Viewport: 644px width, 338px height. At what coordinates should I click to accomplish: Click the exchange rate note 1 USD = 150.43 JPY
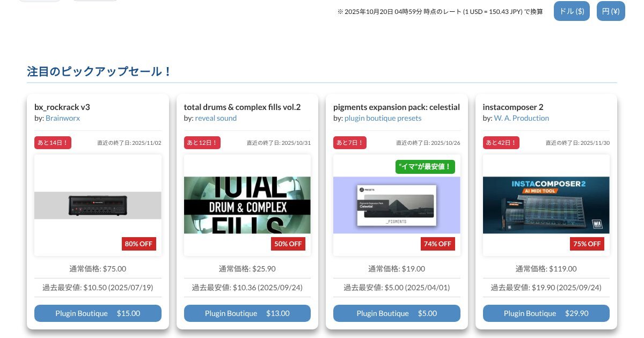click(440, 11)
